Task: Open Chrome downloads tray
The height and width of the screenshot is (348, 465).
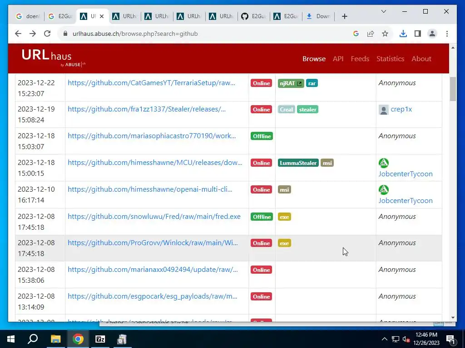Action: pyautogui.click(x=403, y=34)
